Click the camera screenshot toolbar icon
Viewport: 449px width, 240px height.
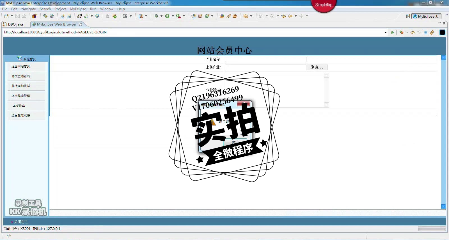click(125, 16)
